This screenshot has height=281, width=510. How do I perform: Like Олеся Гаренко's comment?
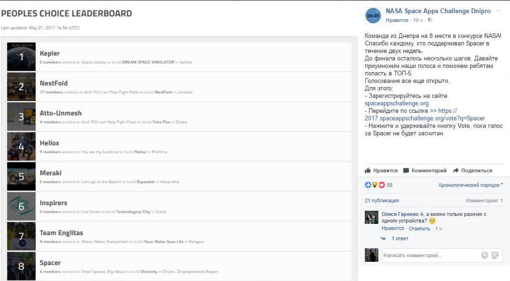(392, 229)
